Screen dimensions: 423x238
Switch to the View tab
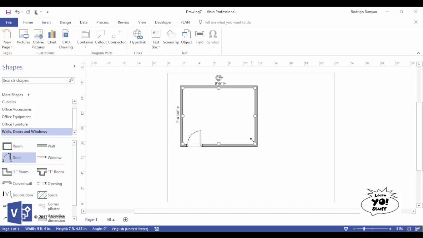(142, 22)
